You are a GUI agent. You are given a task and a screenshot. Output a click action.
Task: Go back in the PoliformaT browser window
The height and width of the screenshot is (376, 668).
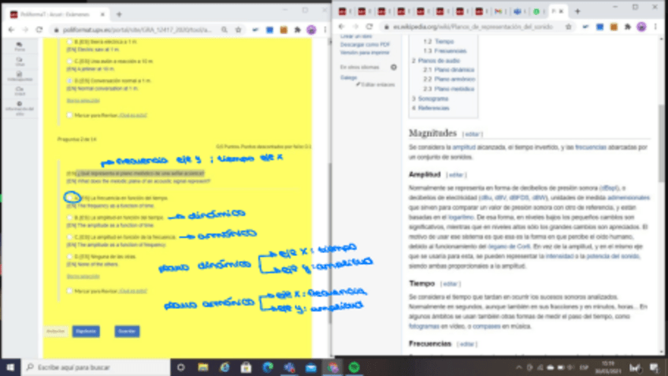[12, 30]
